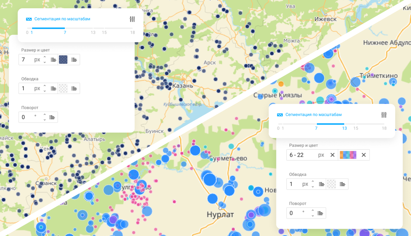Decrease rotation angle in the 1–7 panel
Screen dimensions: 411x236
click(45, 119)
